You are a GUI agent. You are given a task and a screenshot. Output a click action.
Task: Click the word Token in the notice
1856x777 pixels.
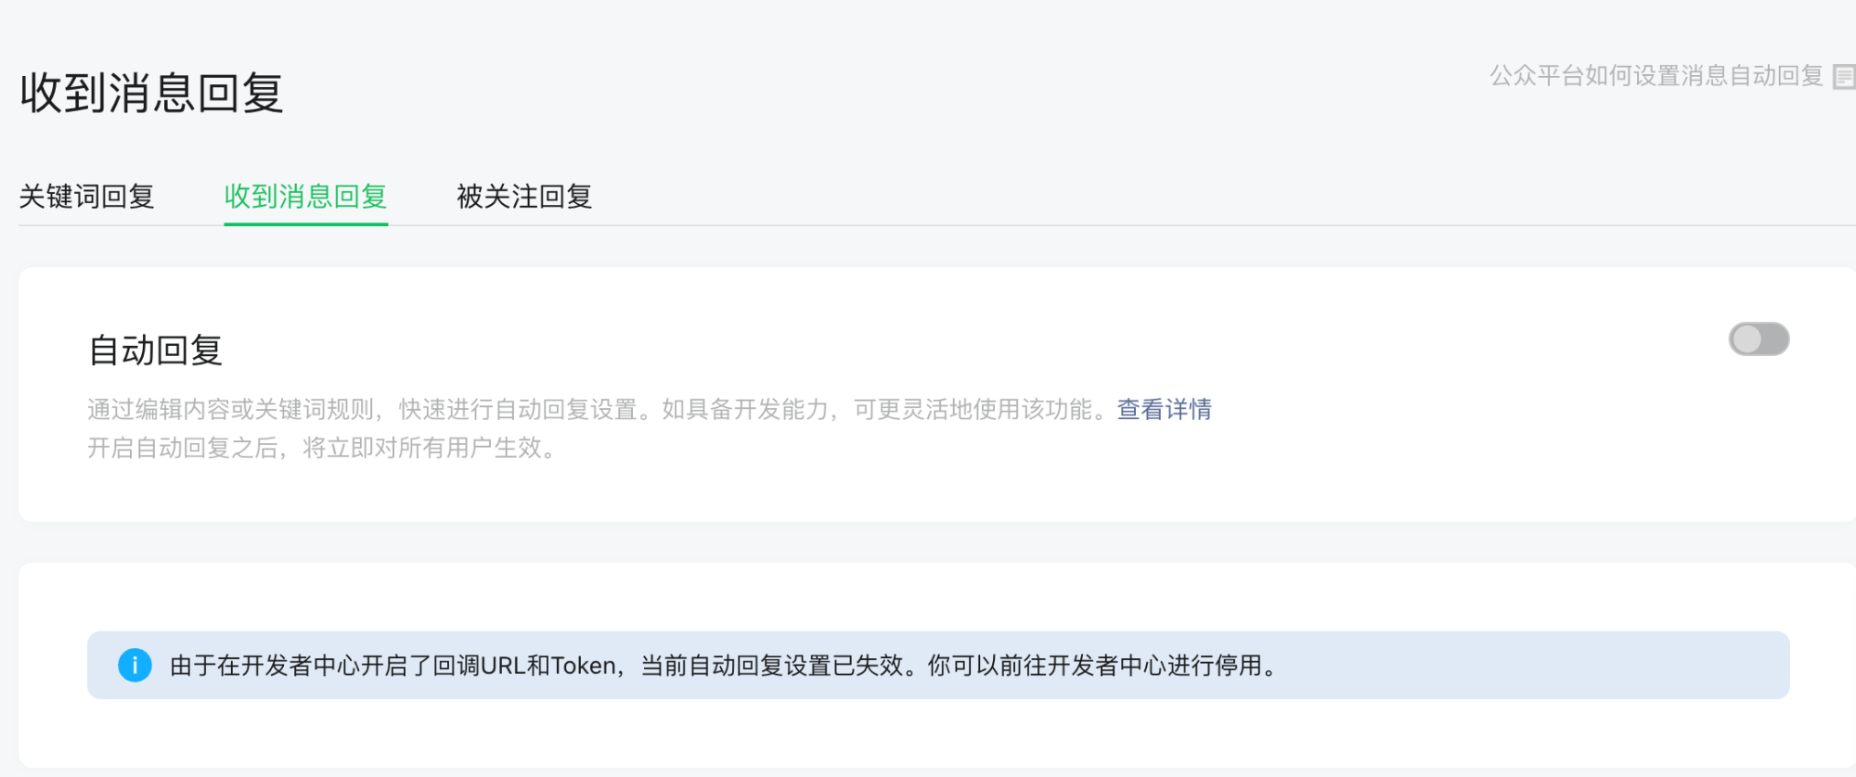584,666
